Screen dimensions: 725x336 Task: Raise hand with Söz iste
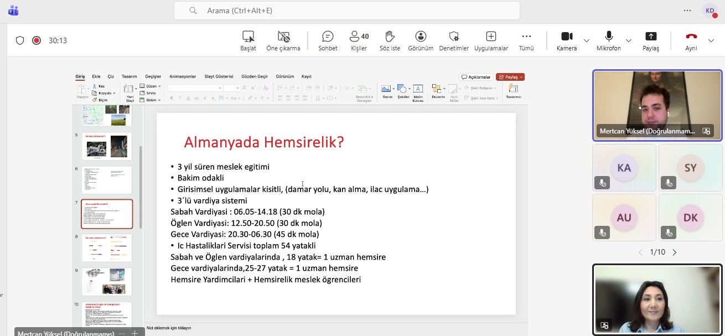(x=390, y=40)
